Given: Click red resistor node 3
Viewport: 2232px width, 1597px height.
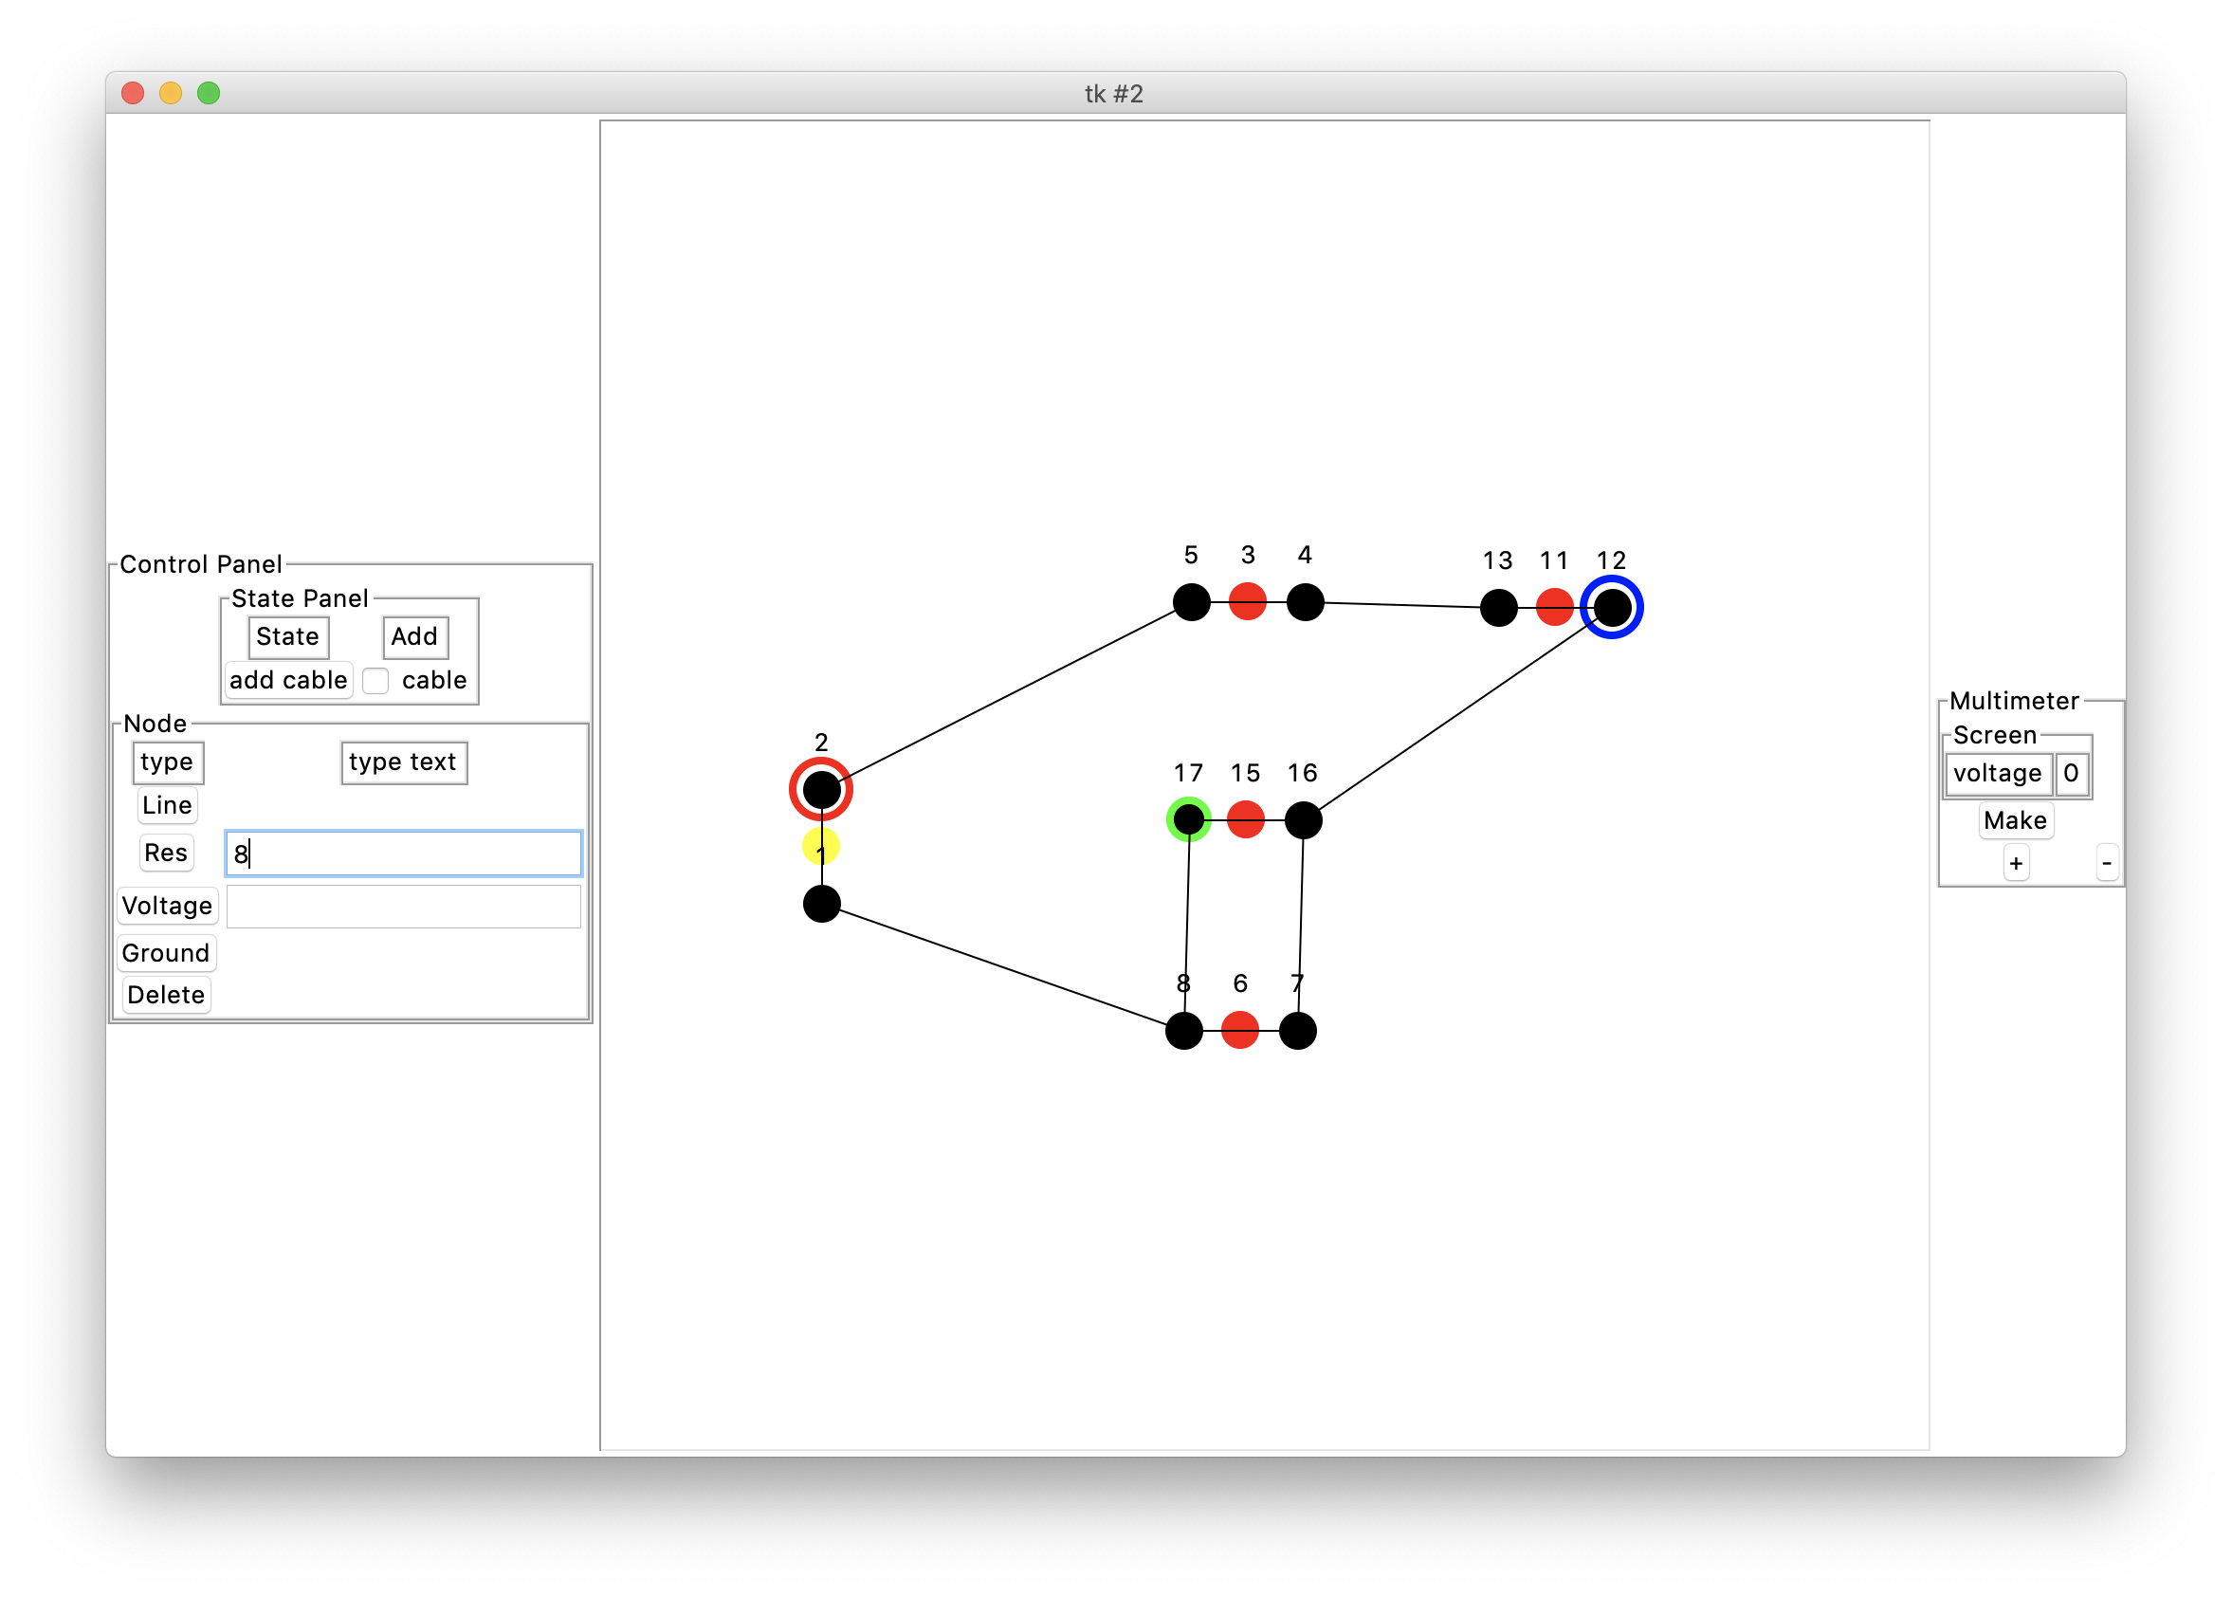Looking at the screenshot, I should pos(1248,602).
